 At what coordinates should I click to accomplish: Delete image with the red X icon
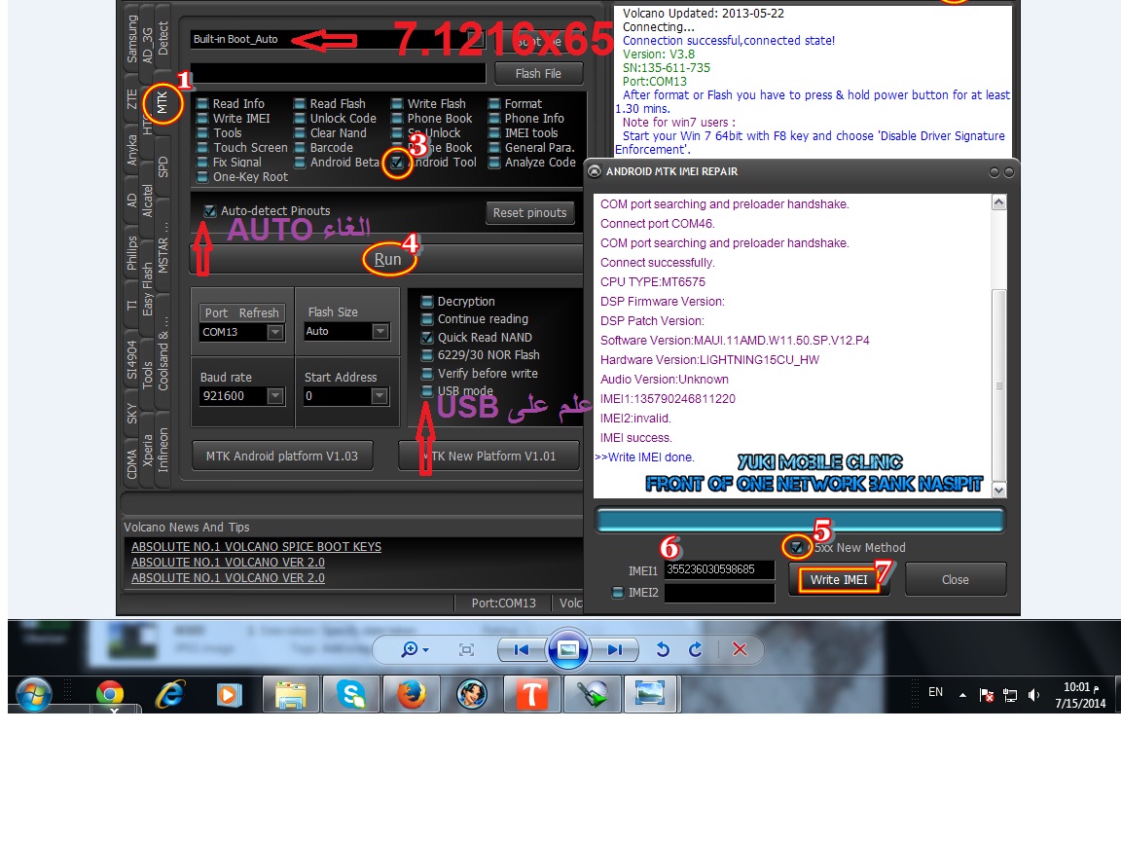pyautogui.click(x=740, y=649)
